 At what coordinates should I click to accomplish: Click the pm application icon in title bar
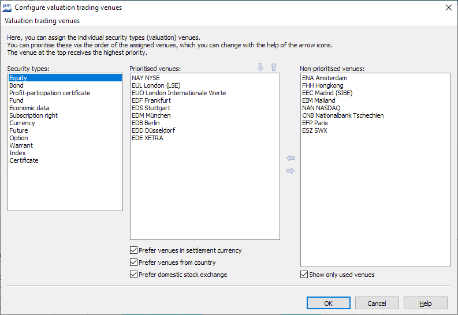tap(6, 7)
